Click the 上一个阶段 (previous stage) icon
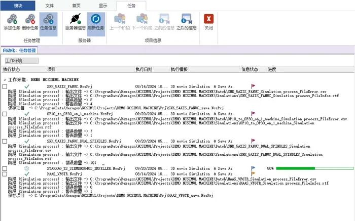 coord(120,19)
